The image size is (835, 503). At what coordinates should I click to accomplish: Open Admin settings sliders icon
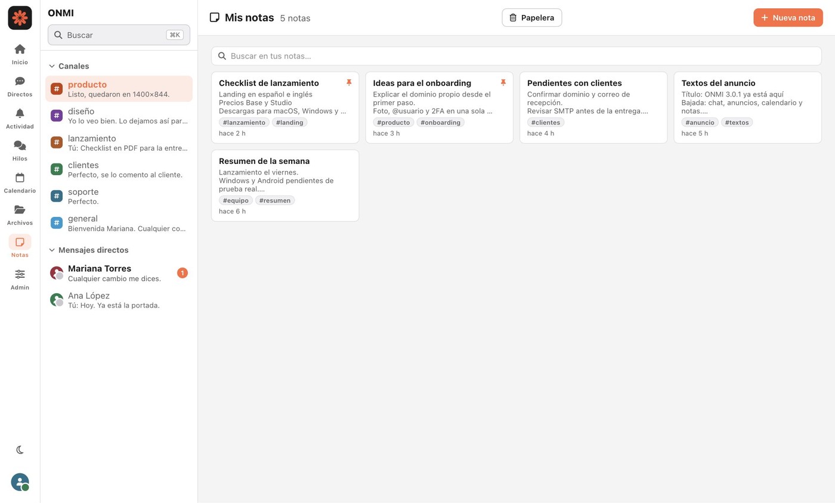[20, 274]
